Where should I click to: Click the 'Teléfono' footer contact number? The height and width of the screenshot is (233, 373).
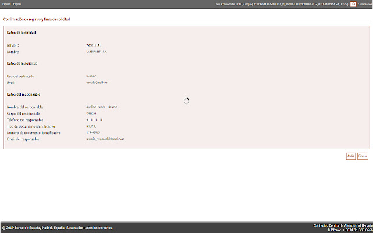pos(350,230)
